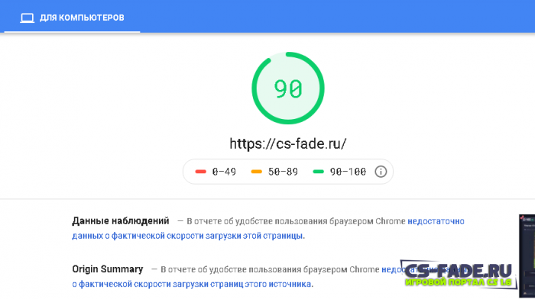Click the green score gauge ring
535x299 pixels.
pyautogui.click(x=288, y=88)
